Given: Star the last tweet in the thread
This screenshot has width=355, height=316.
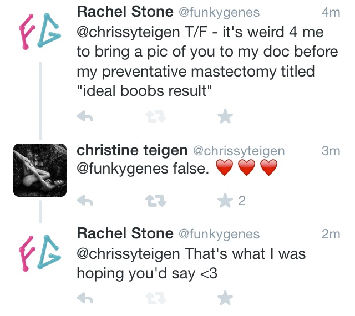Looking at the screenshot, I should tap(225, 299).
